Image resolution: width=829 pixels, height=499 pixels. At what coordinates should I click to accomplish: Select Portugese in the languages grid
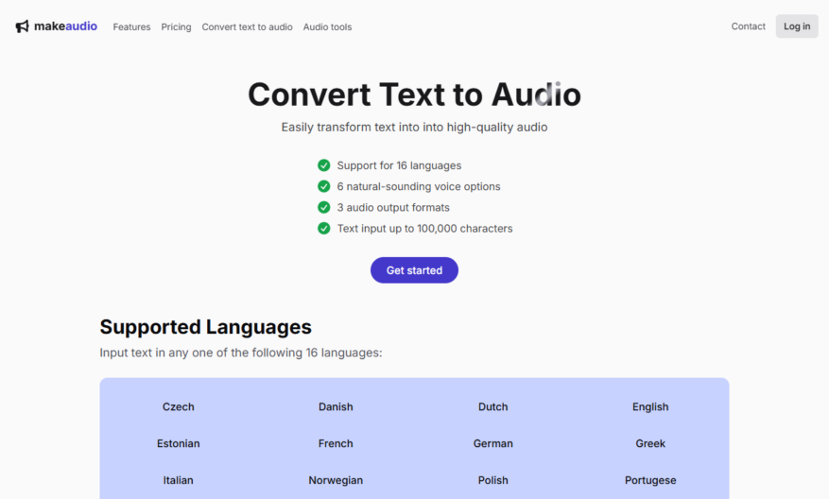650,480
